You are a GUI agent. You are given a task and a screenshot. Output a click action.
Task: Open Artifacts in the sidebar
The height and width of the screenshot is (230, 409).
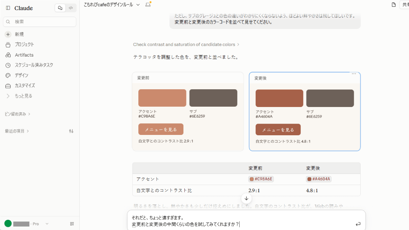(40, 55)
